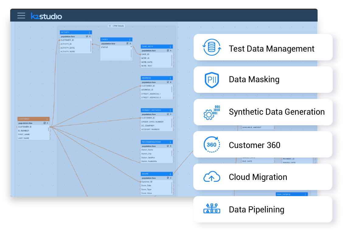Select the Cloud Migration upload-cloud icon
The width and height of the screenshot is (347, 230).
point(212,177)
